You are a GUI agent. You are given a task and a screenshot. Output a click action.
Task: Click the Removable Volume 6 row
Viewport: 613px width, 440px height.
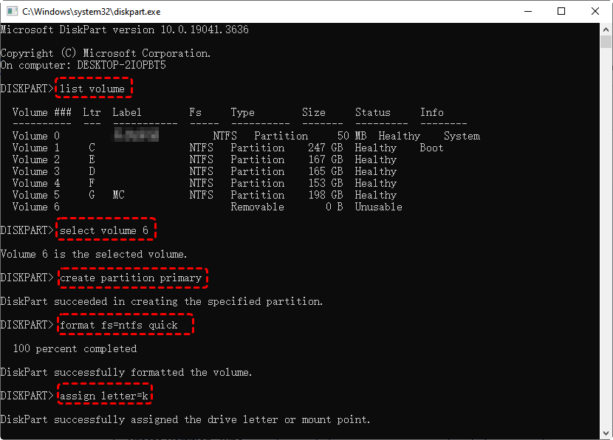point(207,207)
